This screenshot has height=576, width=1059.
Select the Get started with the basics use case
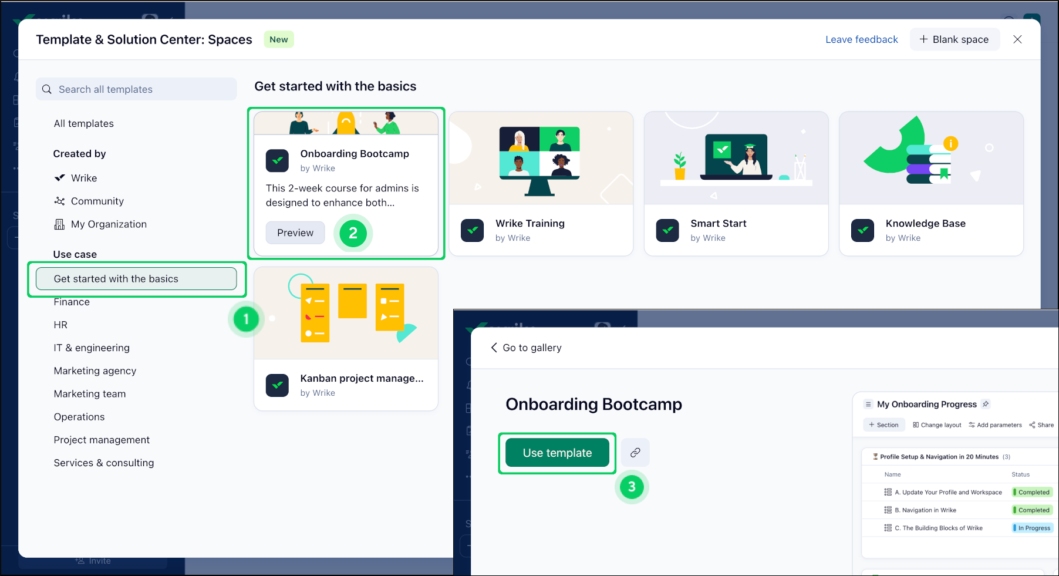click(x=136, y=279)
